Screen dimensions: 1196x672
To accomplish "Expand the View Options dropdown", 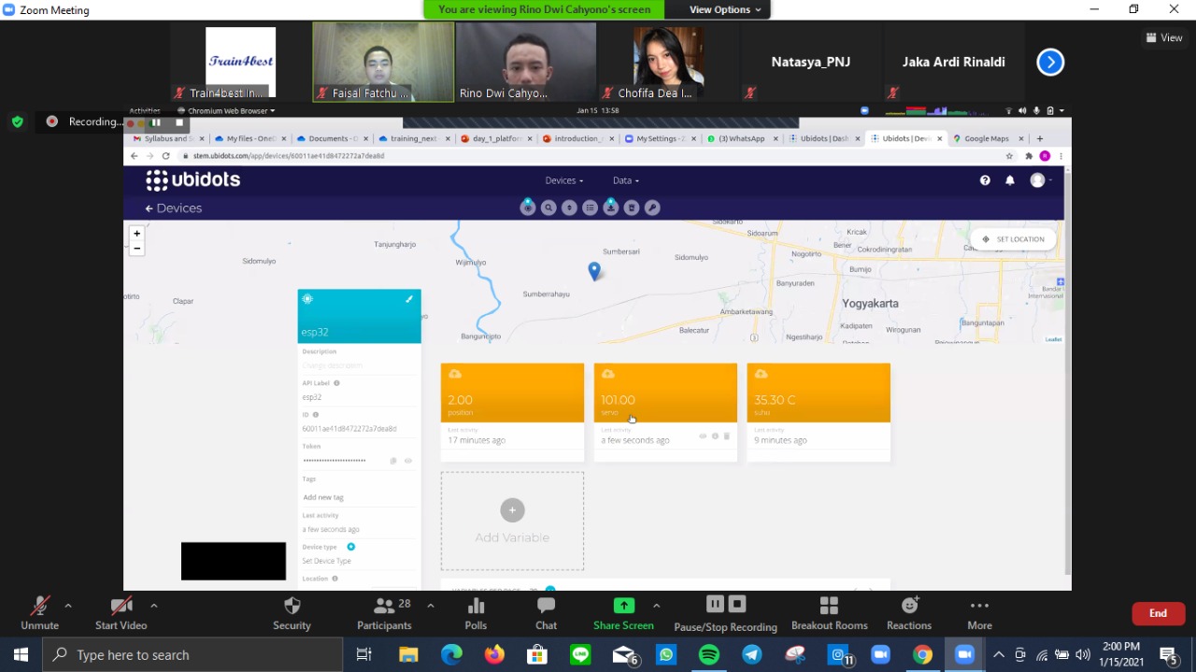I will [x=725, y=9].
